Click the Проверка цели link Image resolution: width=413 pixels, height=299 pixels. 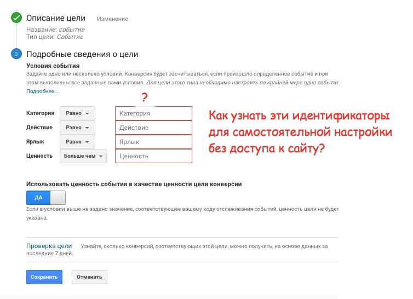(x=49, y=246)
